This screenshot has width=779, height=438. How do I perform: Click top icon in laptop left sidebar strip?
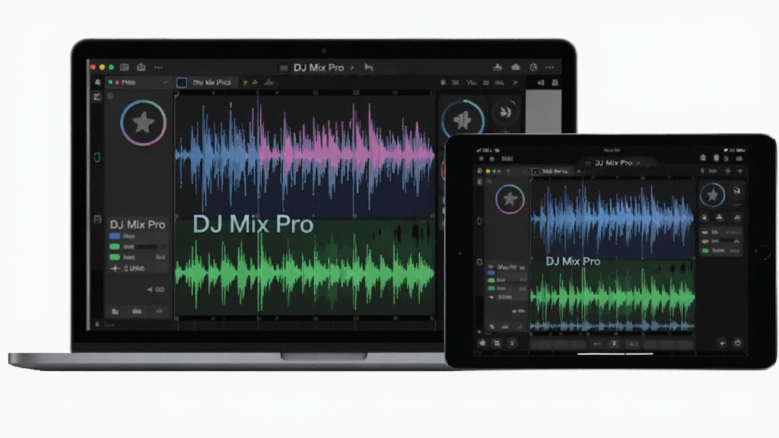coord(97,82)
